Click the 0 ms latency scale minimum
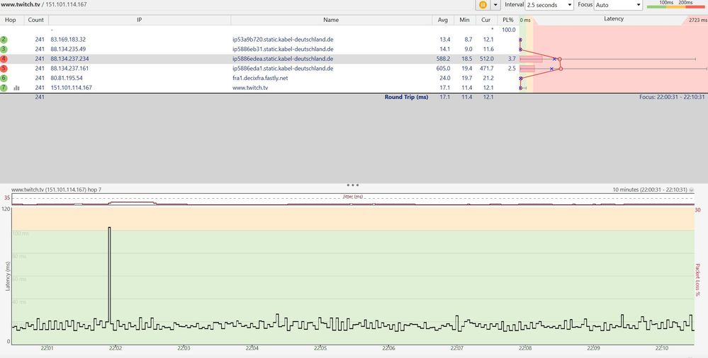Screen dimensions: 708x358 (x=524, y=20)
